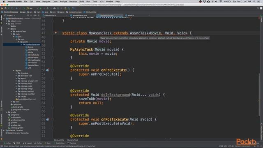Open the Code menu
This screenshot has width=263, height=148.
55,2
